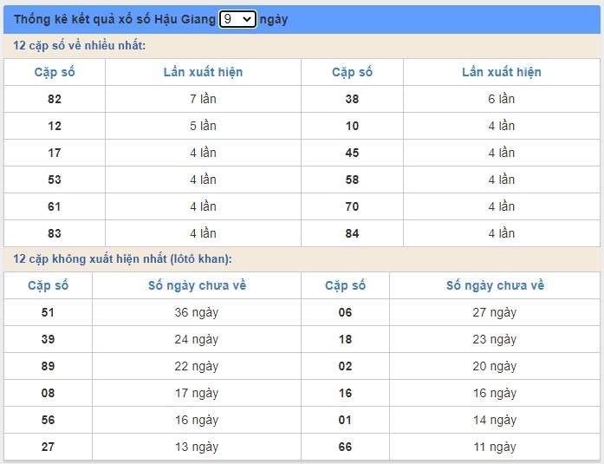604x464 pixels.
Task: Click the title text 'Thống kê kết quả xổ số Hậu Giang'
Action: [x=114, y=19]
